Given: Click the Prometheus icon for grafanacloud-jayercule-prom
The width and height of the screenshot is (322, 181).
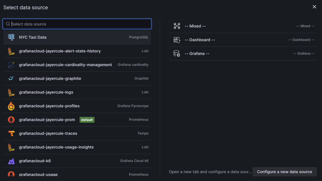Looking at the screenshot, I should click(11, 120).
